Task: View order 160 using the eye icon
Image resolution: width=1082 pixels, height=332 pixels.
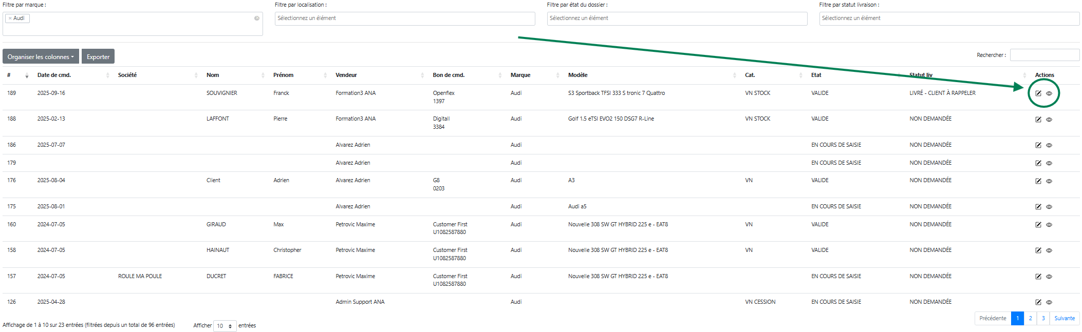Action: pos(1049,225)
